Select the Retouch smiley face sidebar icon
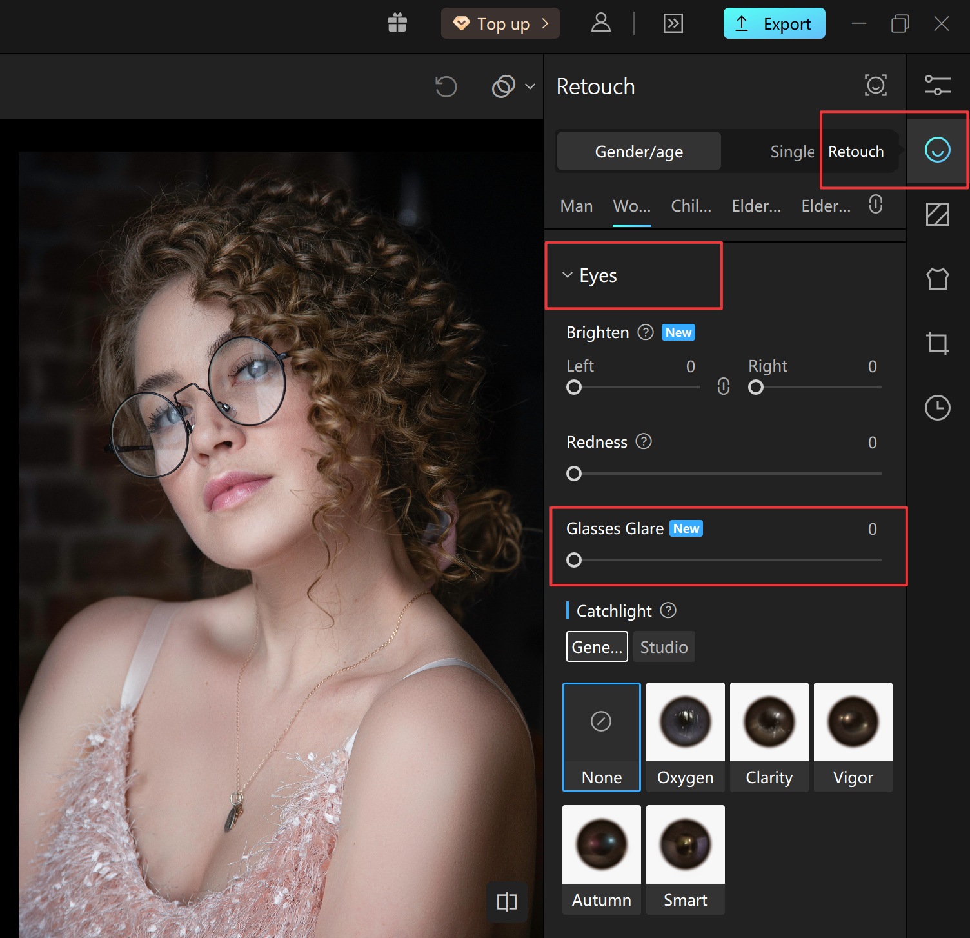The image size is (970, 938). click(x=937, y=150)
